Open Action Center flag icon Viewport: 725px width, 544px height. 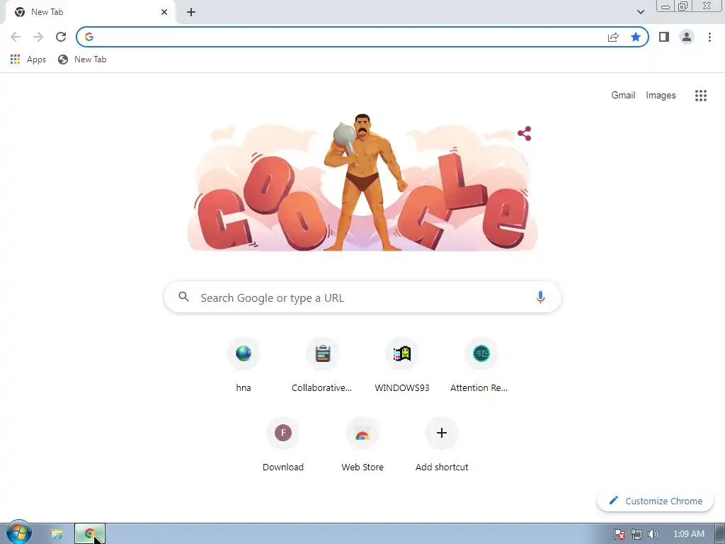[x=619, y=534]
